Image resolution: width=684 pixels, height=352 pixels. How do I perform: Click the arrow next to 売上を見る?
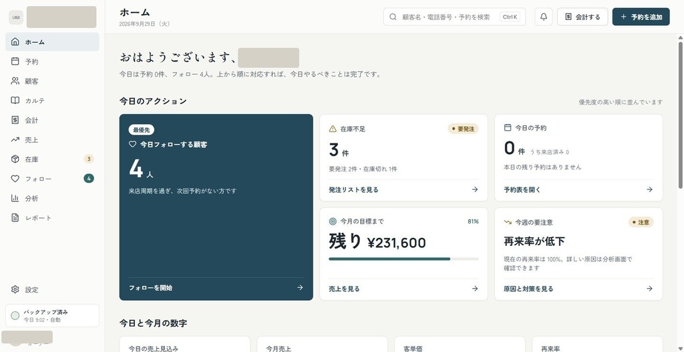pos(475,289)
